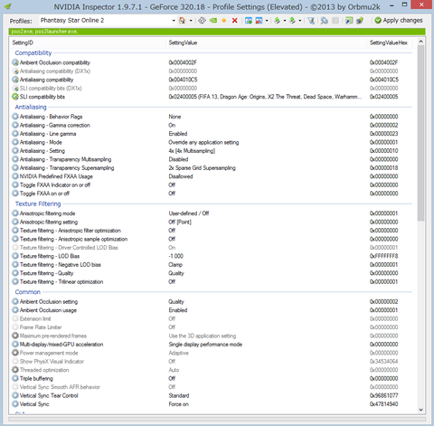Click value '4x [4x Multisampling]' for Antialiasing Setting
434x426 pixels.
tap(192, 151)
